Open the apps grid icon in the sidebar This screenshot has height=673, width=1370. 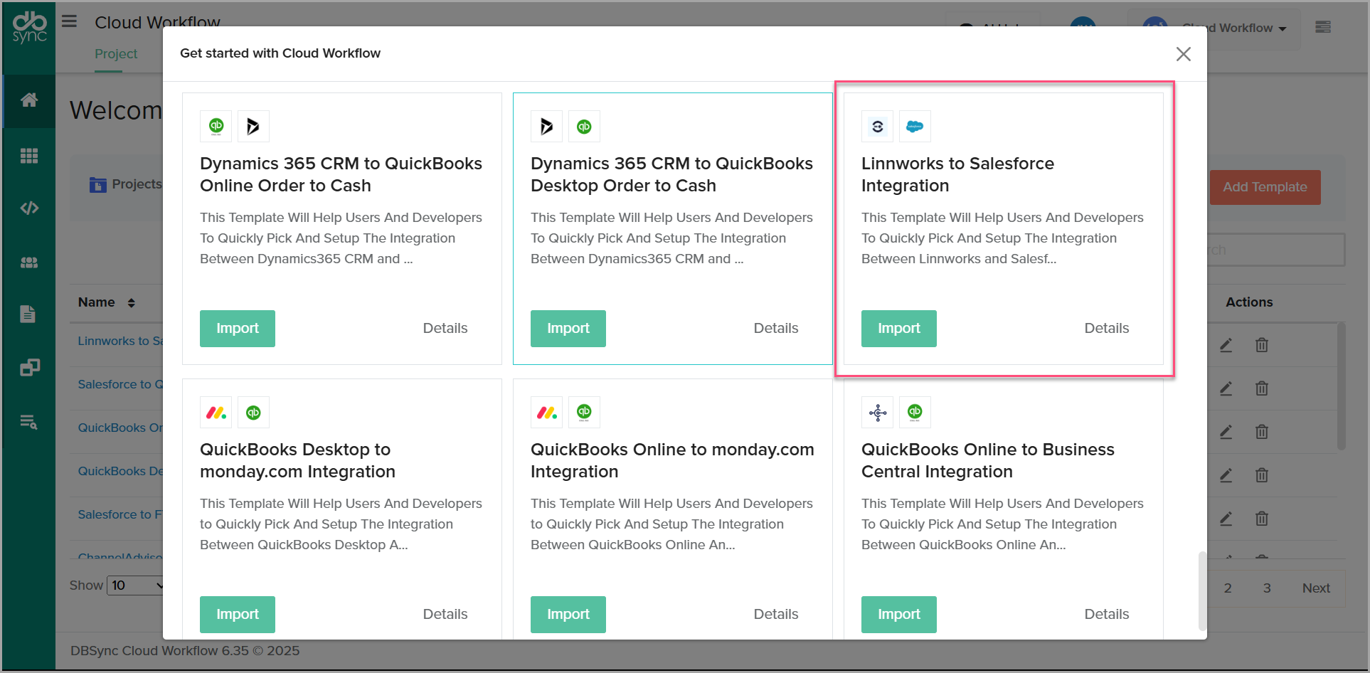click(29, 156)
